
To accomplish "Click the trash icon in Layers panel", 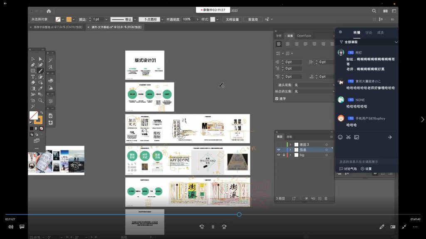I will point(326,199).
